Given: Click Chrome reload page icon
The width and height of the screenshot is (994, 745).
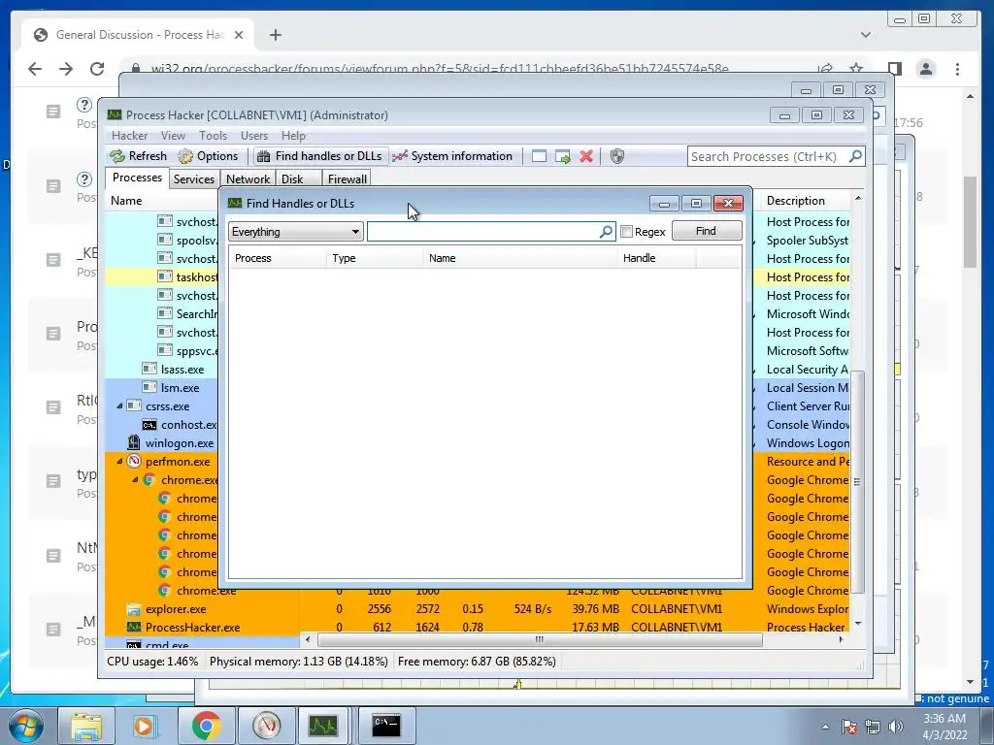Looking at the screenshot, I should tap(97, 69).
